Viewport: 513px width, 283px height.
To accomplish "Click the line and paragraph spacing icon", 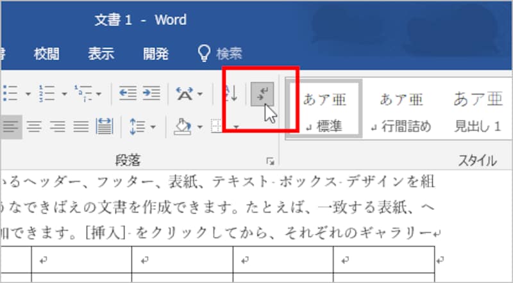I will (137, 127).
